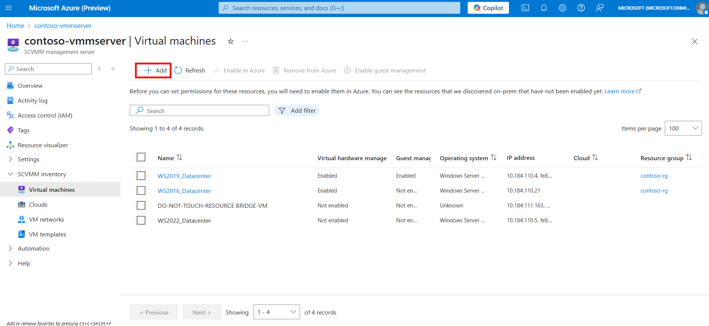Open the feedback icon in header

(x=600, y=8)
